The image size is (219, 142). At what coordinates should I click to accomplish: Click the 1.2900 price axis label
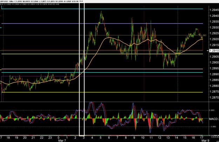(x=214, y=62)
